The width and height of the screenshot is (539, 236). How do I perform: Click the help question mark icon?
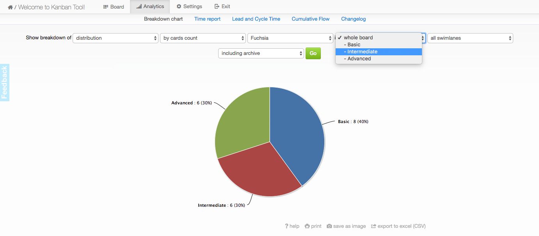(286, 226)
